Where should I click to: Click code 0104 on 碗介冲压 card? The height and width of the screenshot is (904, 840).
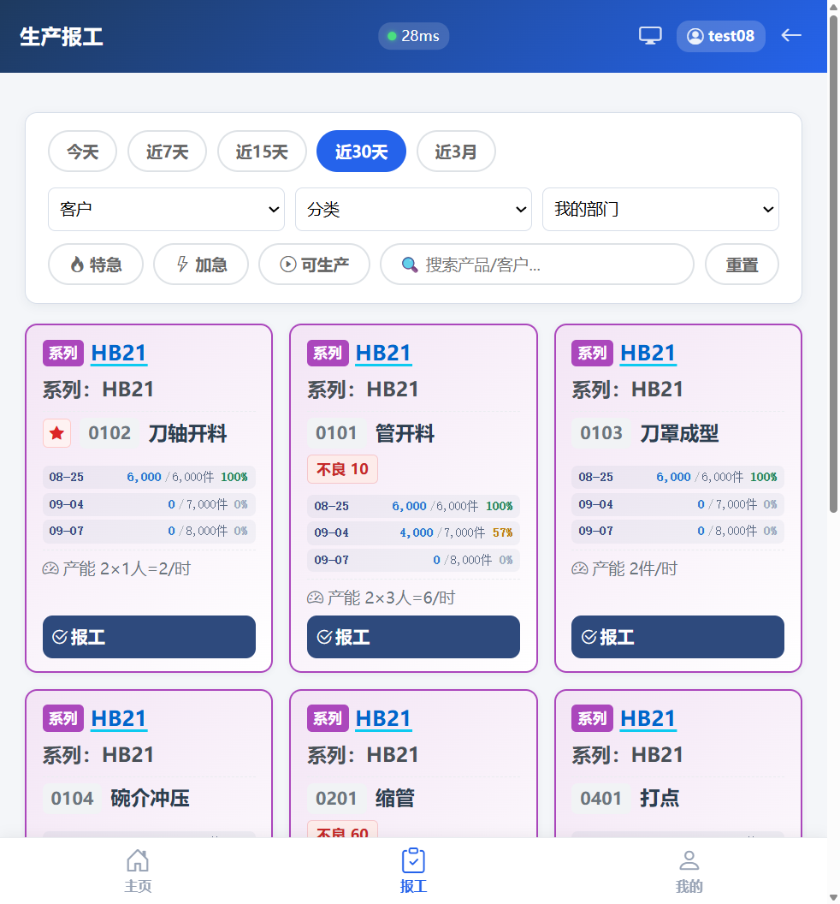pyautogui.click(x=72, y=799)
